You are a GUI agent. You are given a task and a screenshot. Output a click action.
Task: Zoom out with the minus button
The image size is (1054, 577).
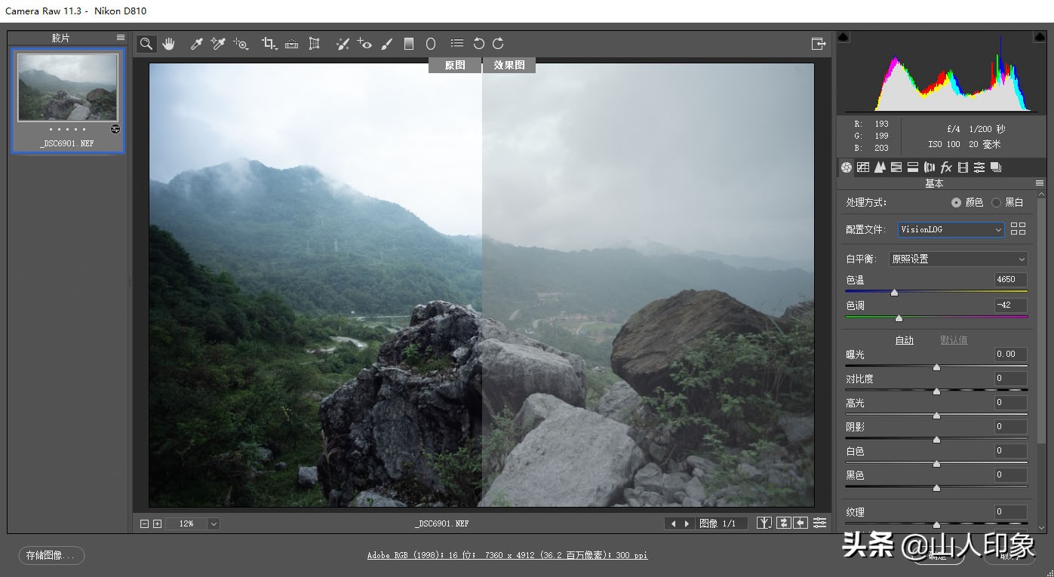pyautogui.click(x=145, y=523)
